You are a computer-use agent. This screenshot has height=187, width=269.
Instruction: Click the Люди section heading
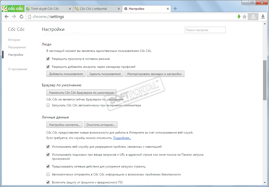coord(46,44)
